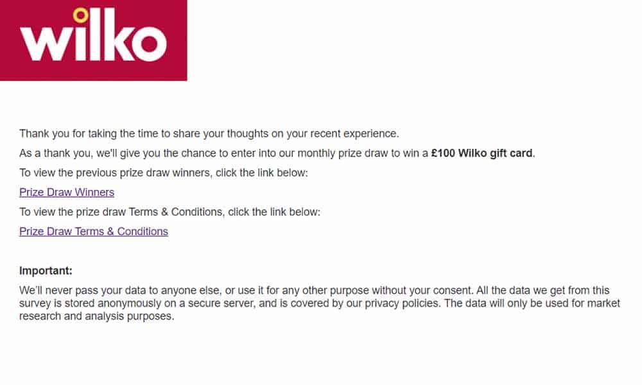Screen dimensions: 642x385
Task: Click the bold "Important:" heading
Action: pos(46,271)
